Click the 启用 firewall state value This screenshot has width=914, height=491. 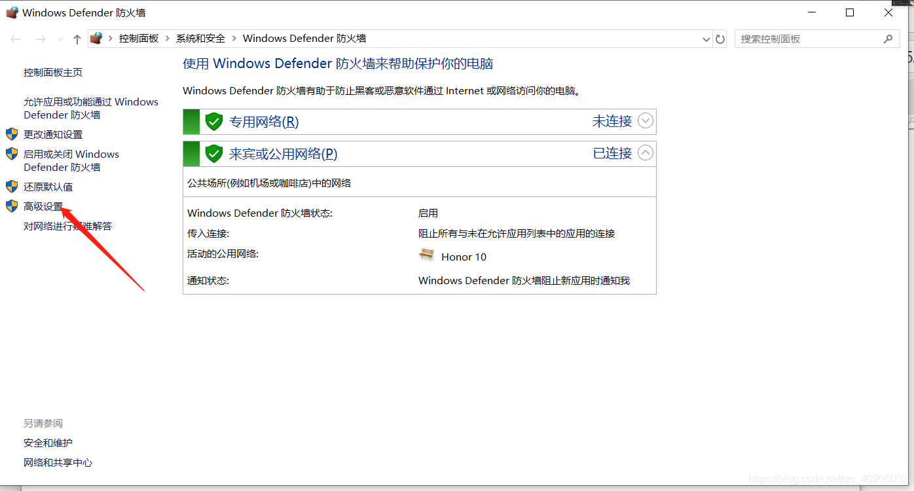pyautogui.click(x=428, y=213)
